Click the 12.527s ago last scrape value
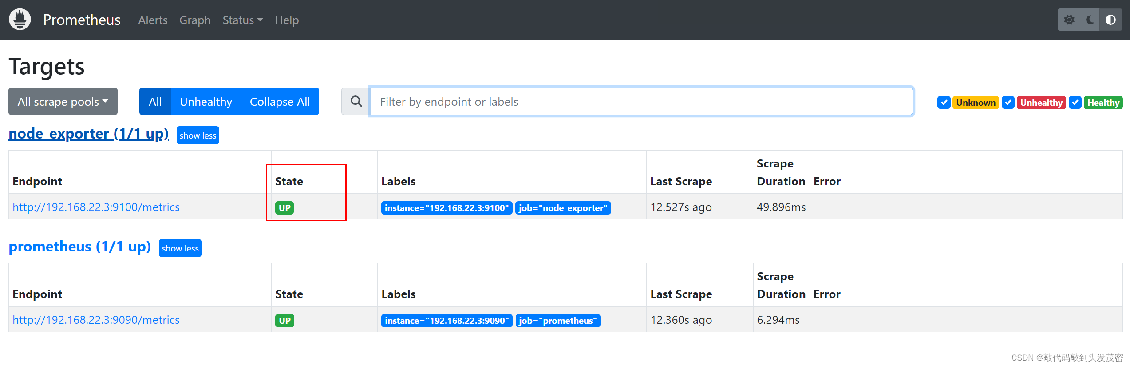 coord(681,207)
